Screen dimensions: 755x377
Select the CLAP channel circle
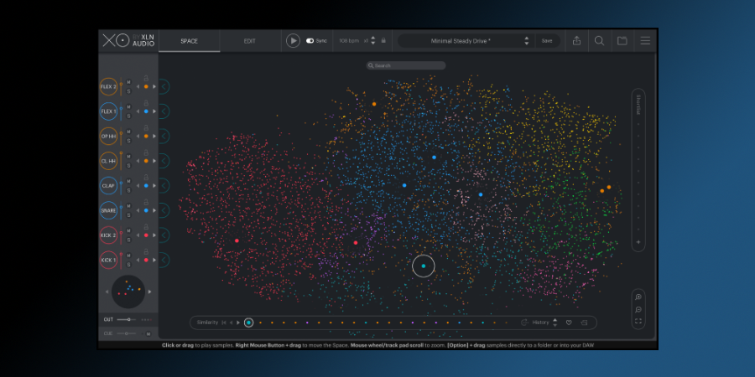tap(108, 186)
